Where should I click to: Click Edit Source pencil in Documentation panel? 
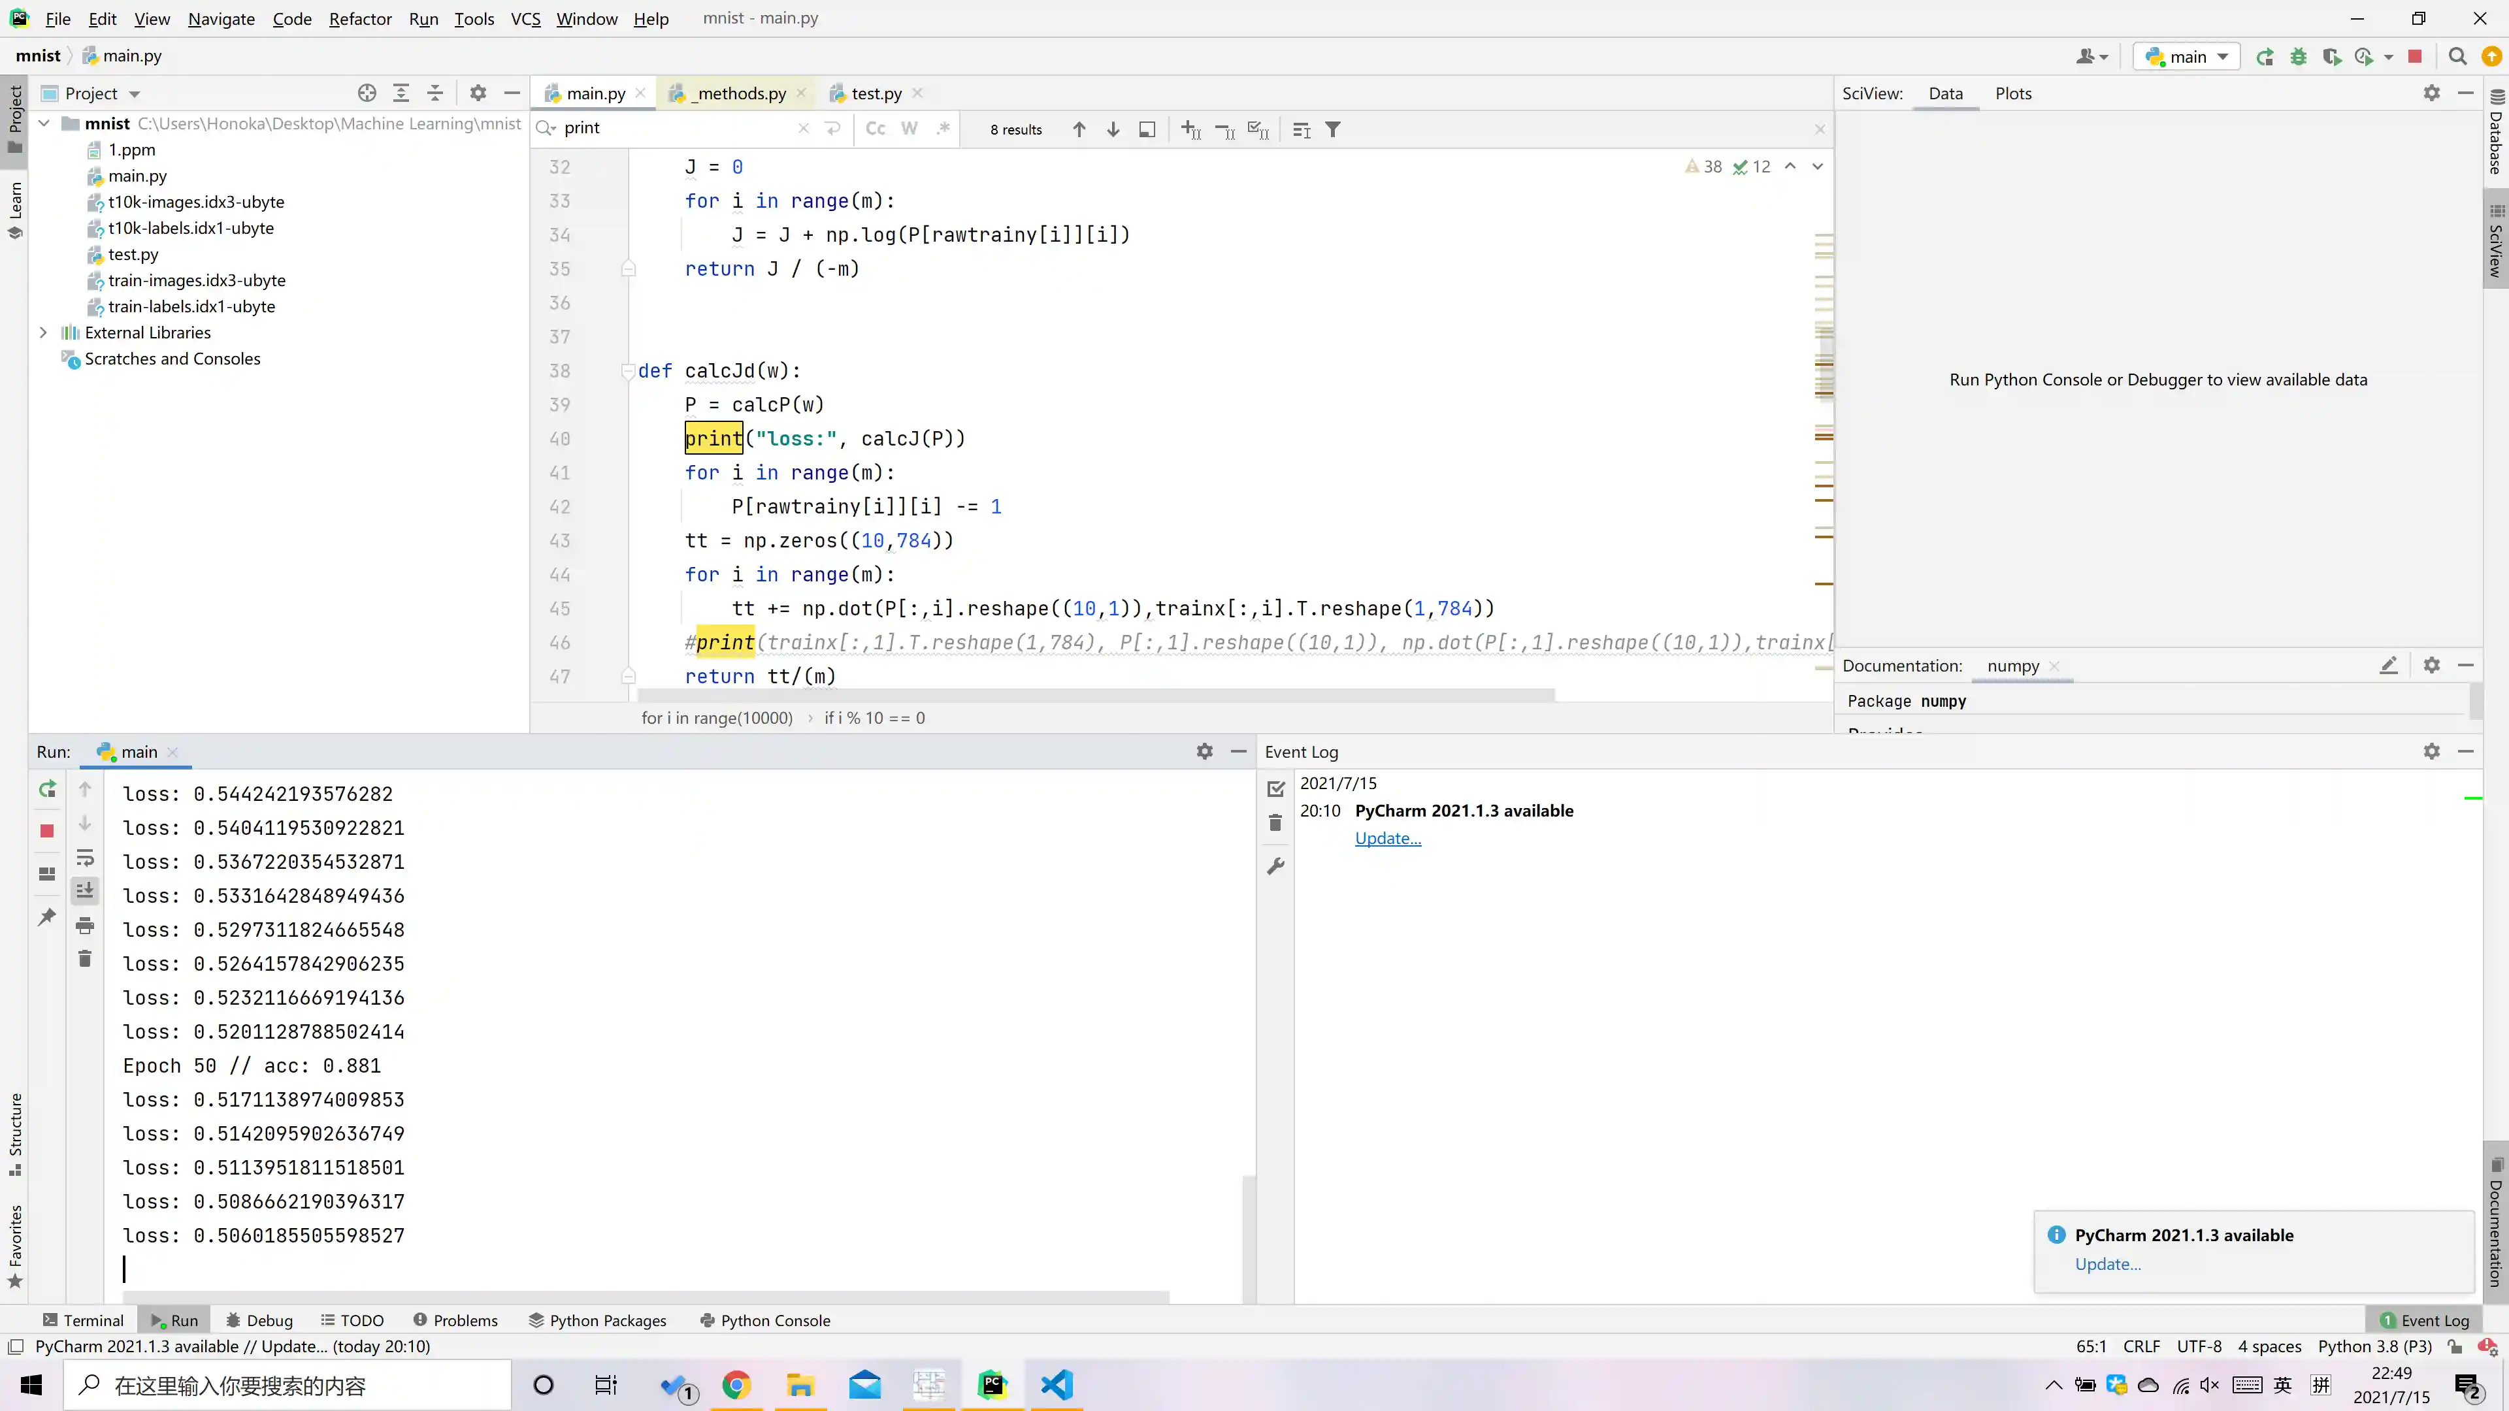click(x=2388, y=666)
